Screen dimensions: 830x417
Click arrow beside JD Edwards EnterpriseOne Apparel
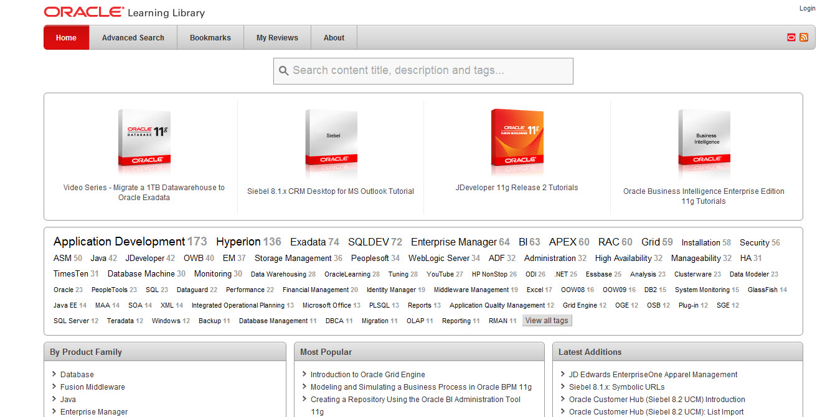(x=564, y=374)
